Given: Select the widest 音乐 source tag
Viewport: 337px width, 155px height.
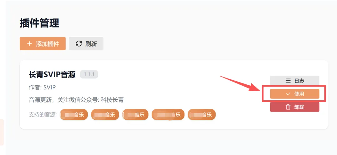Looking at the screenshot, I should click(168, 114).
